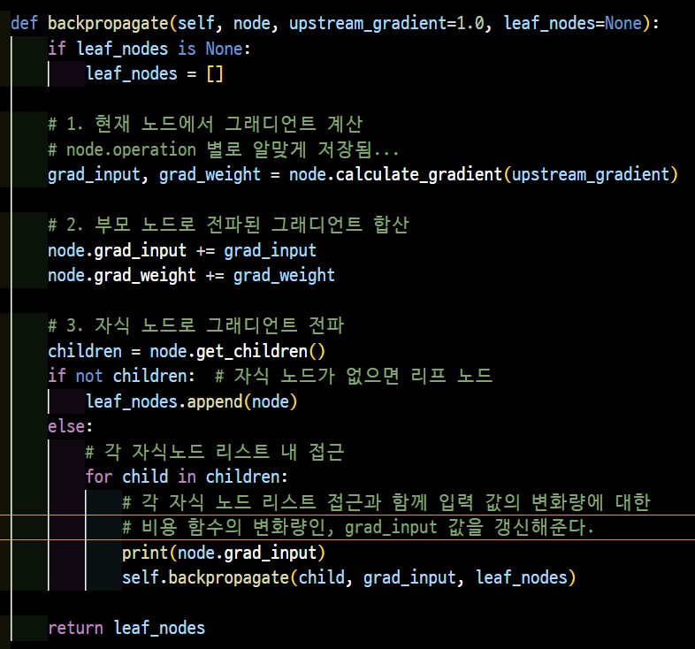Click the function name backpropagate in the def line
This screenshot has height=649, width=695.
click(x=108, y=23)
